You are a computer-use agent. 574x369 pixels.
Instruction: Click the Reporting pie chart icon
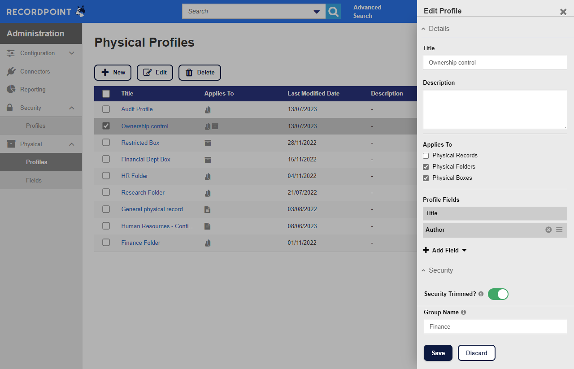(11, 89)
